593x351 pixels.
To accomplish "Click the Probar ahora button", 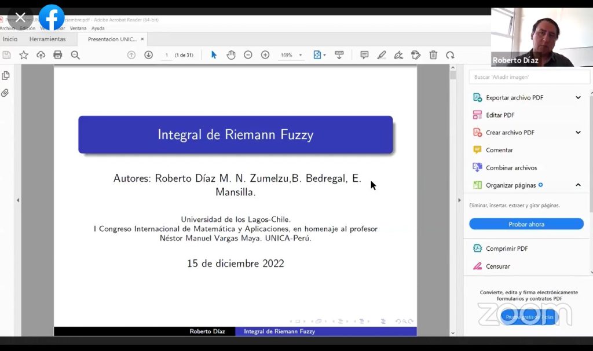I will point(526,224).
